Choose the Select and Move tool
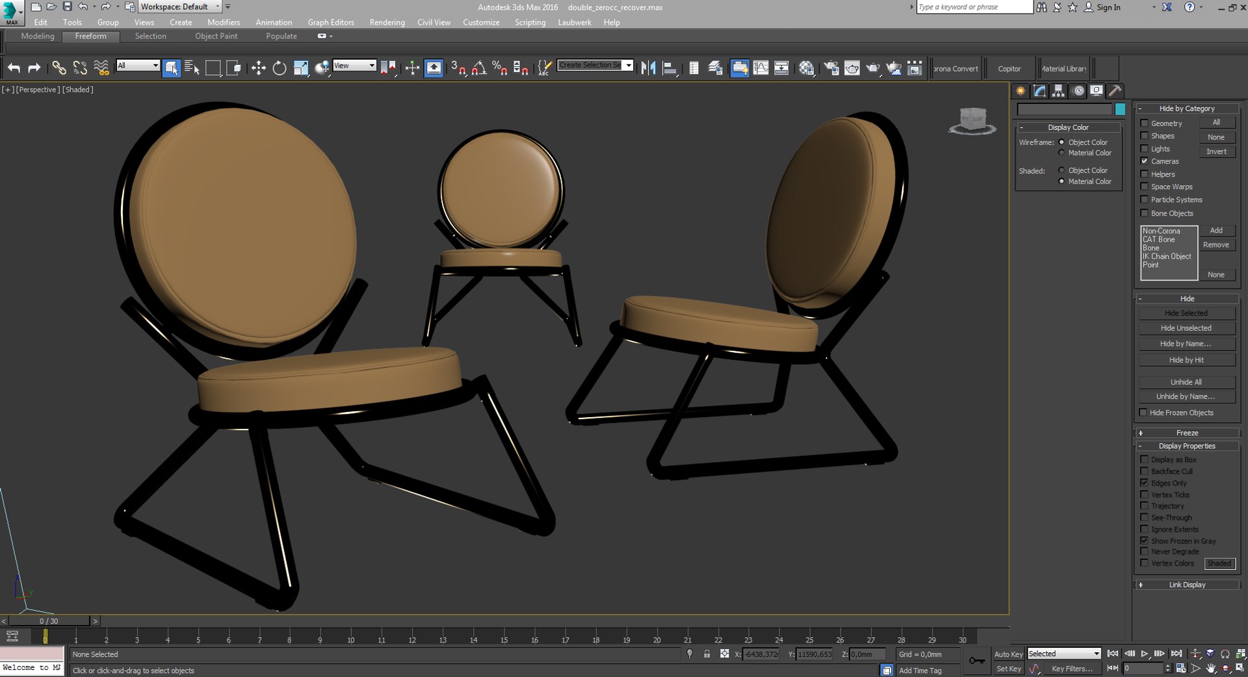 [259, 68]
